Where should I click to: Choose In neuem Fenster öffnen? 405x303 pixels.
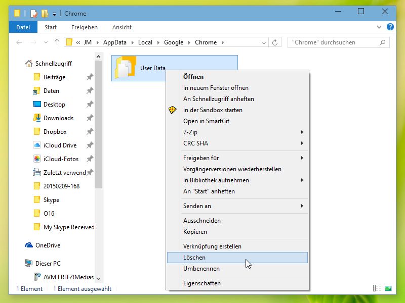click(x=216, y=87)
